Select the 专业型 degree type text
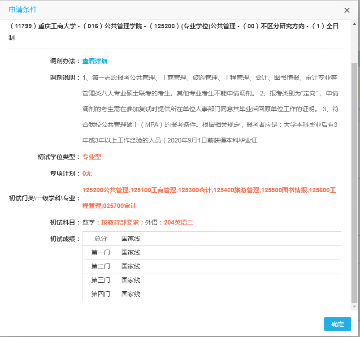 pos(92,157)
